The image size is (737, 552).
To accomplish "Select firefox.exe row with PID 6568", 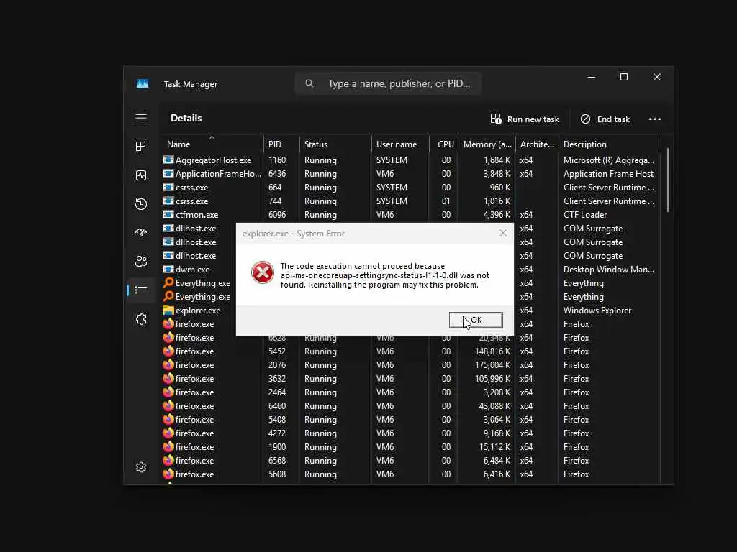I will point(411,461).
